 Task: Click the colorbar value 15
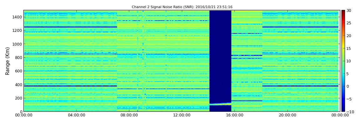click(349, 48)
